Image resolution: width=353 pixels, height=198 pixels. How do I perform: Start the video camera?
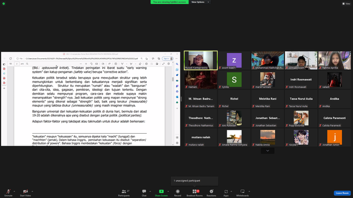(25, 193)
